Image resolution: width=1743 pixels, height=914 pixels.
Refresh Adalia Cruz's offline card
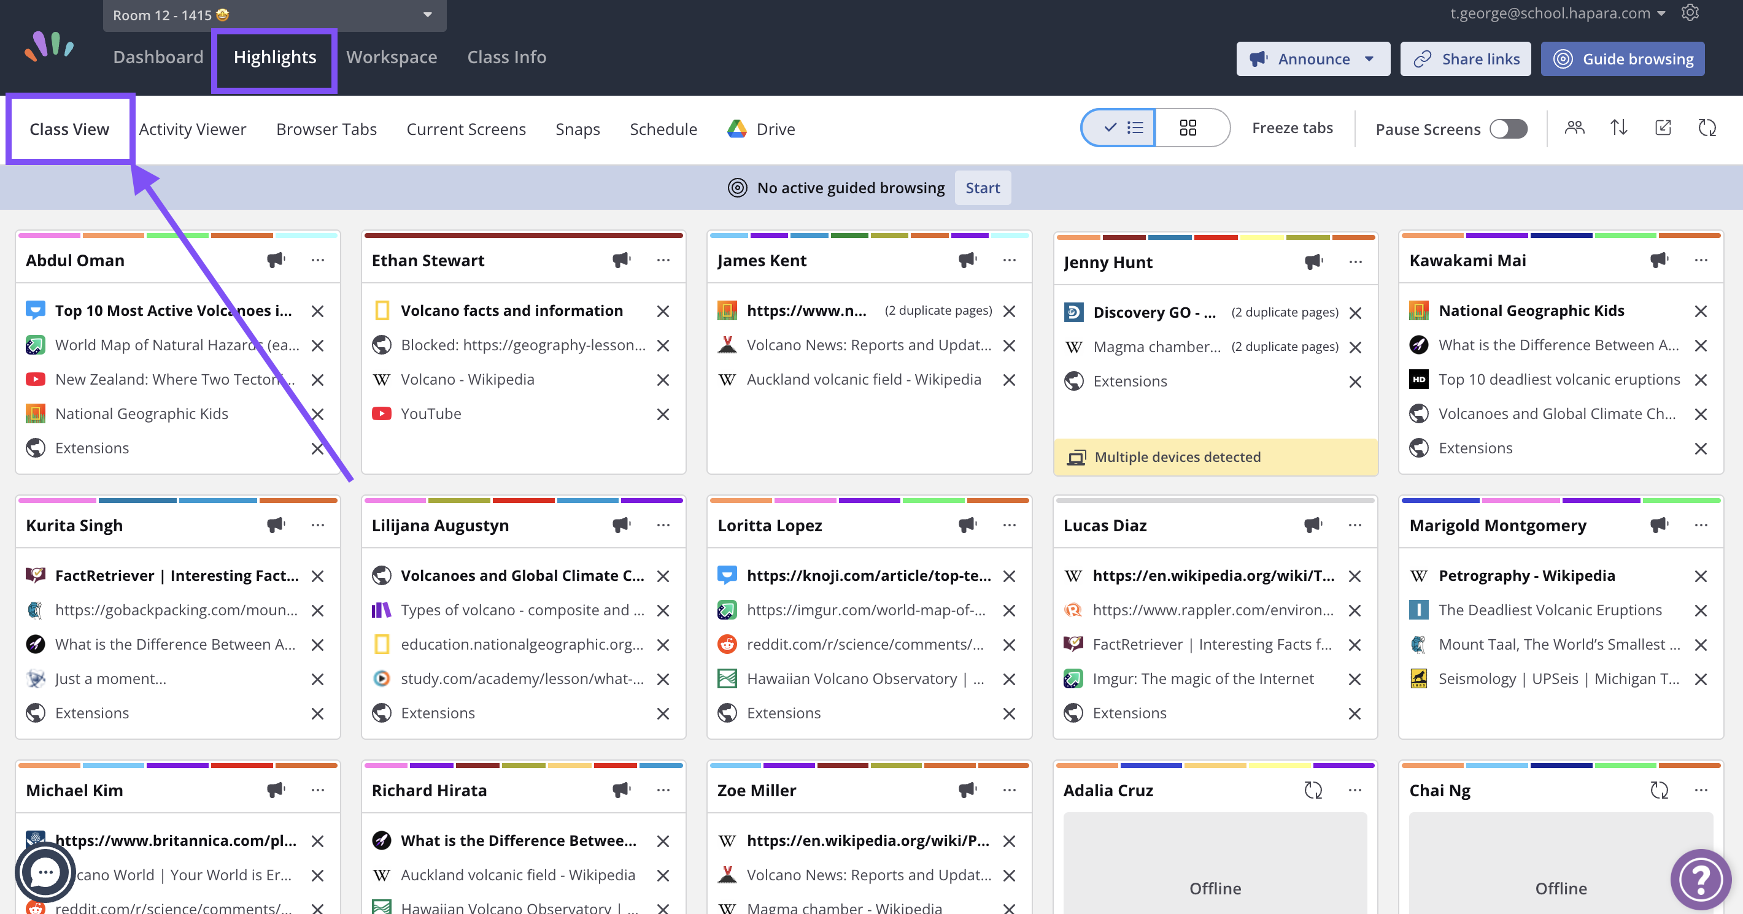pyautogui.click(x=1313, y=789)
